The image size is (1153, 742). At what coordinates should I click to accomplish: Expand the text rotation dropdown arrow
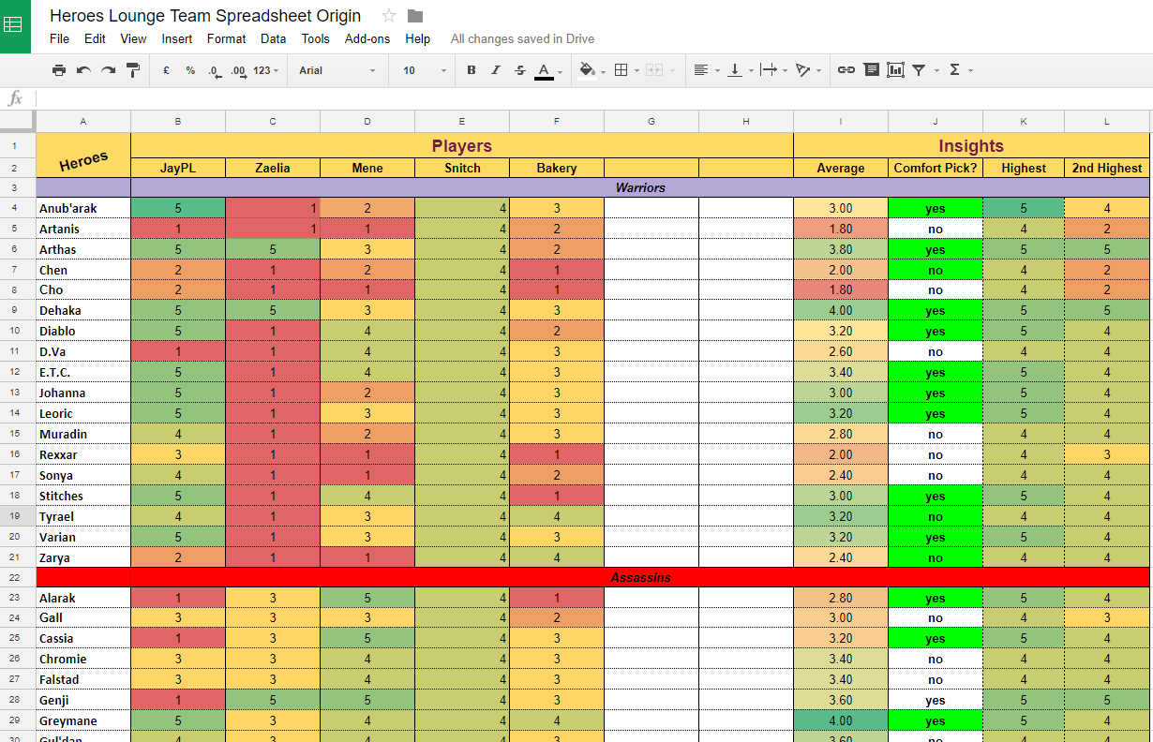coord(819,71)
